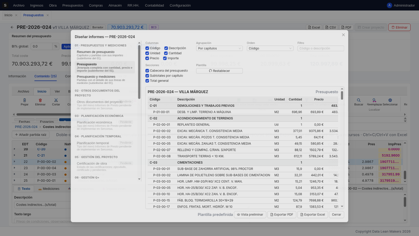Open the Compras menu
The width and height of the screenshot is (419, 236).
pyautogui.click(x=96, y=5)
